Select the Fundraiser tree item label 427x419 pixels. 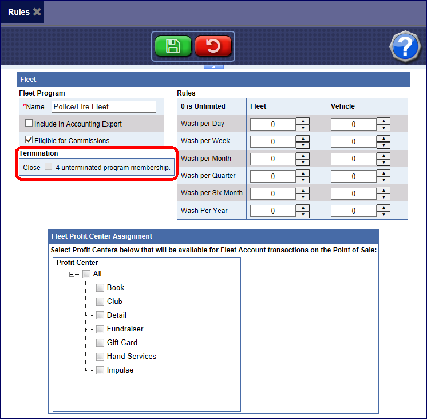(125, 329)
